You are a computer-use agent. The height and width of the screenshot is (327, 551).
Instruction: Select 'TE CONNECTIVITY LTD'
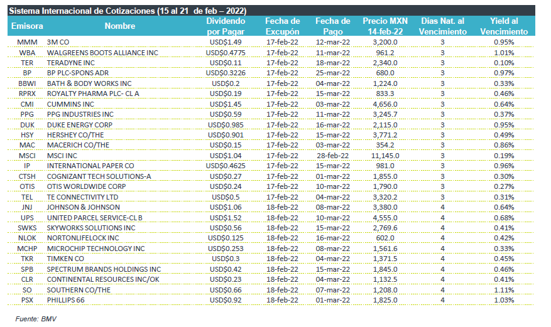[x=82, y=197]
